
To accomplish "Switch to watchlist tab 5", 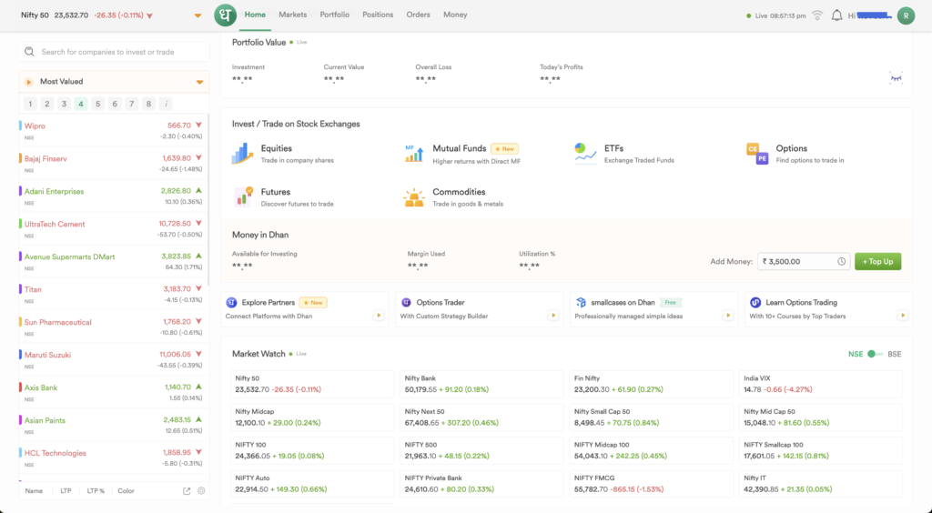I will coord(98,104).
